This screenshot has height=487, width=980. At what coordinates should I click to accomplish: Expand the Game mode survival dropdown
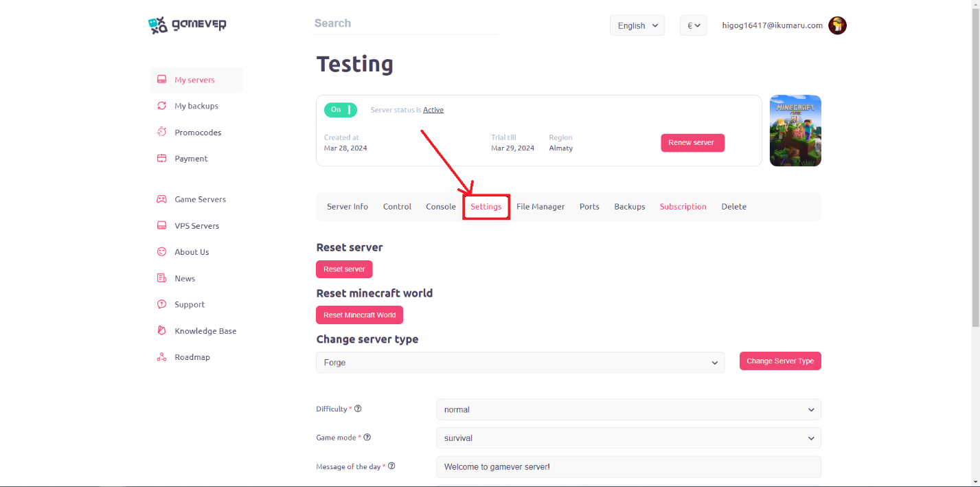coord(628,438)
